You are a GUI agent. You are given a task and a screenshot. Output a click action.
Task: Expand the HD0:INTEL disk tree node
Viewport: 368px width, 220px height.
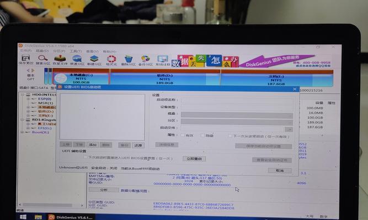coord(23,95)
